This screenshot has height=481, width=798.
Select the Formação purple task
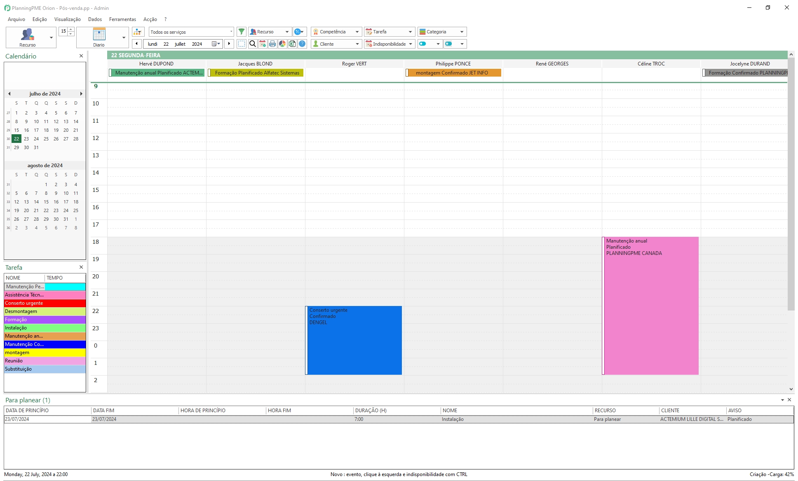point(45,320)
